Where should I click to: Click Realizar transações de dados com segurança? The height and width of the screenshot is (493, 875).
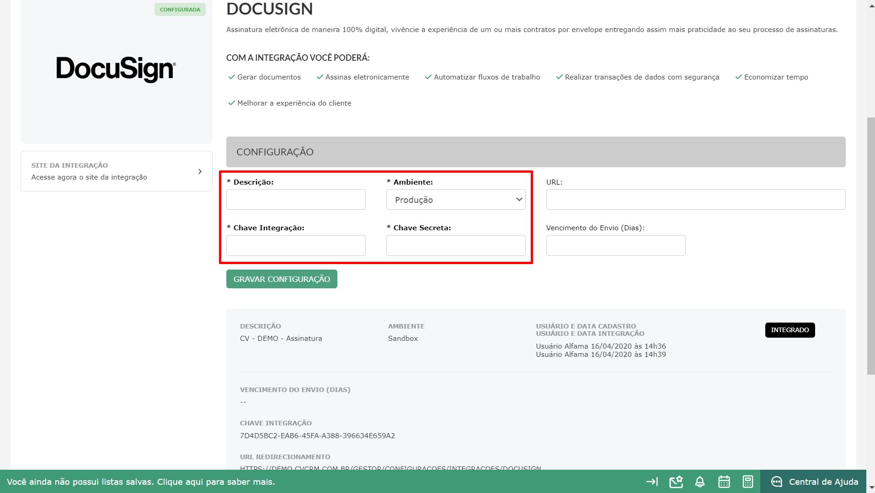pyautogui.click(x=637, y=77)
